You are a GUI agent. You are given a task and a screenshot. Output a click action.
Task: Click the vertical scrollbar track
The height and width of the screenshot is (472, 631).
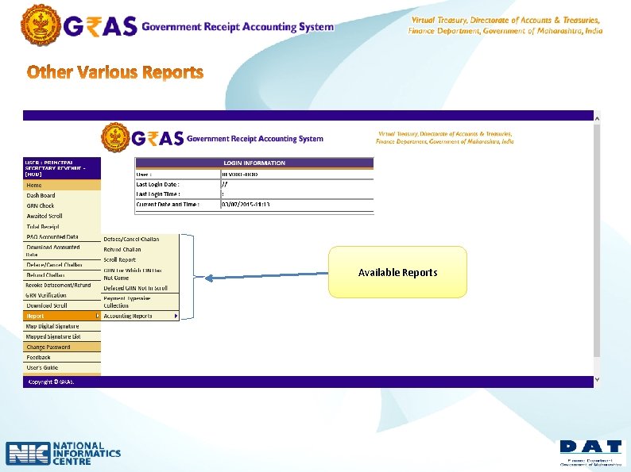pyautogui.click(x=597, y=241)
